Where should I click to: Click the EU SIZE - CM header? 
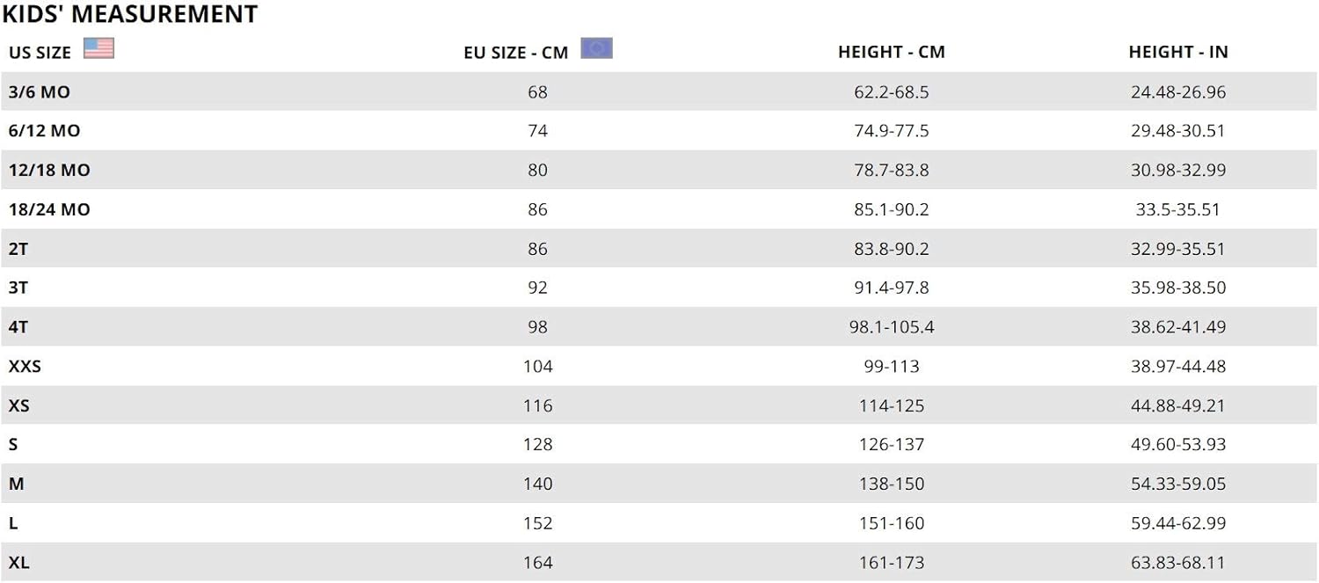point(515,53)
